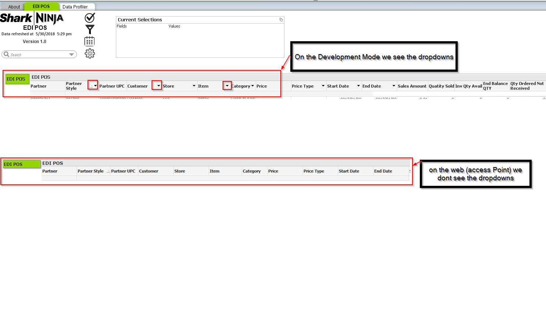This screenshot has width=546, height=319.
Task: Select the EDI POS sheet tab
Action: (x=41, y=6)
